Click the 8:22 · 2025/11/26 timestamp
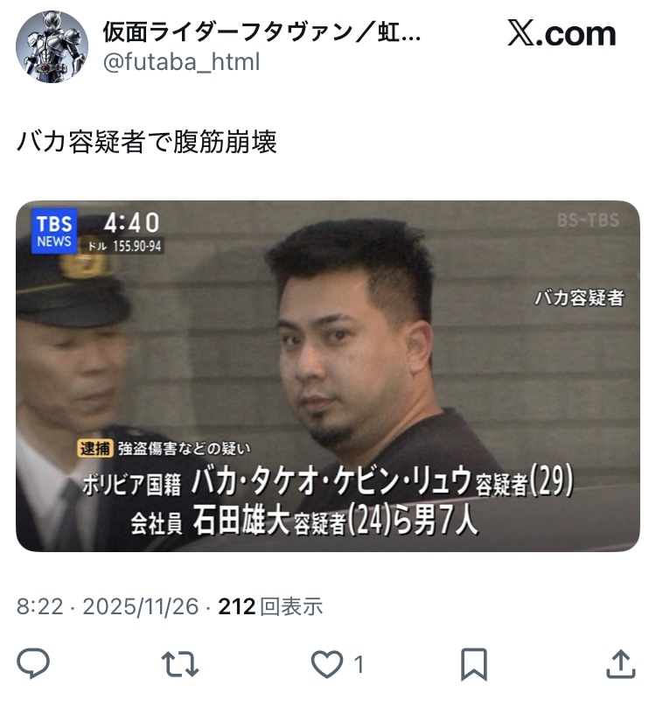This screenshot has height=721, width=656. pos(108,606)
